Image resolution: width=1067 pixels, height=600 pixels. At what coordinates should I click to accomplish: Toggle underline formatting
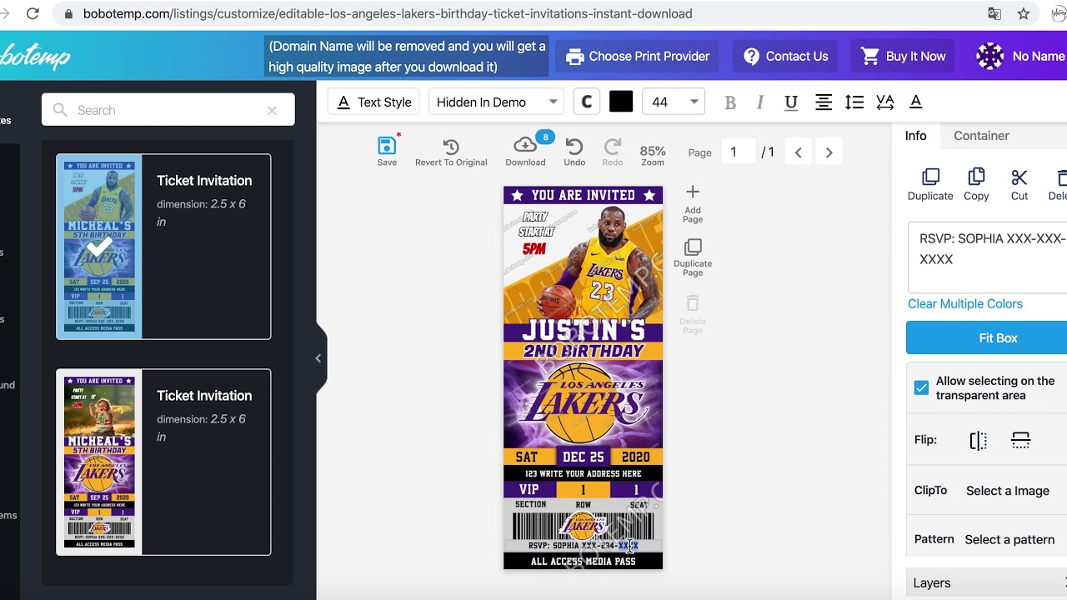(x=791, y=102)
